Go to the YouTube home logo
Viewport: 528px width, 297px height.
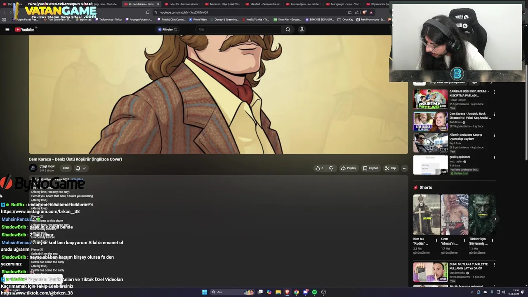[x=25, y=29]
